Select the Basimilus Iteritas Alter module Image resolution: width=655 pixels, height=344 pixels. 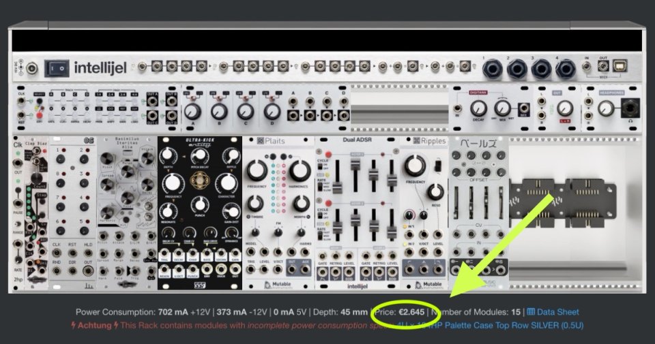[127, 213]
